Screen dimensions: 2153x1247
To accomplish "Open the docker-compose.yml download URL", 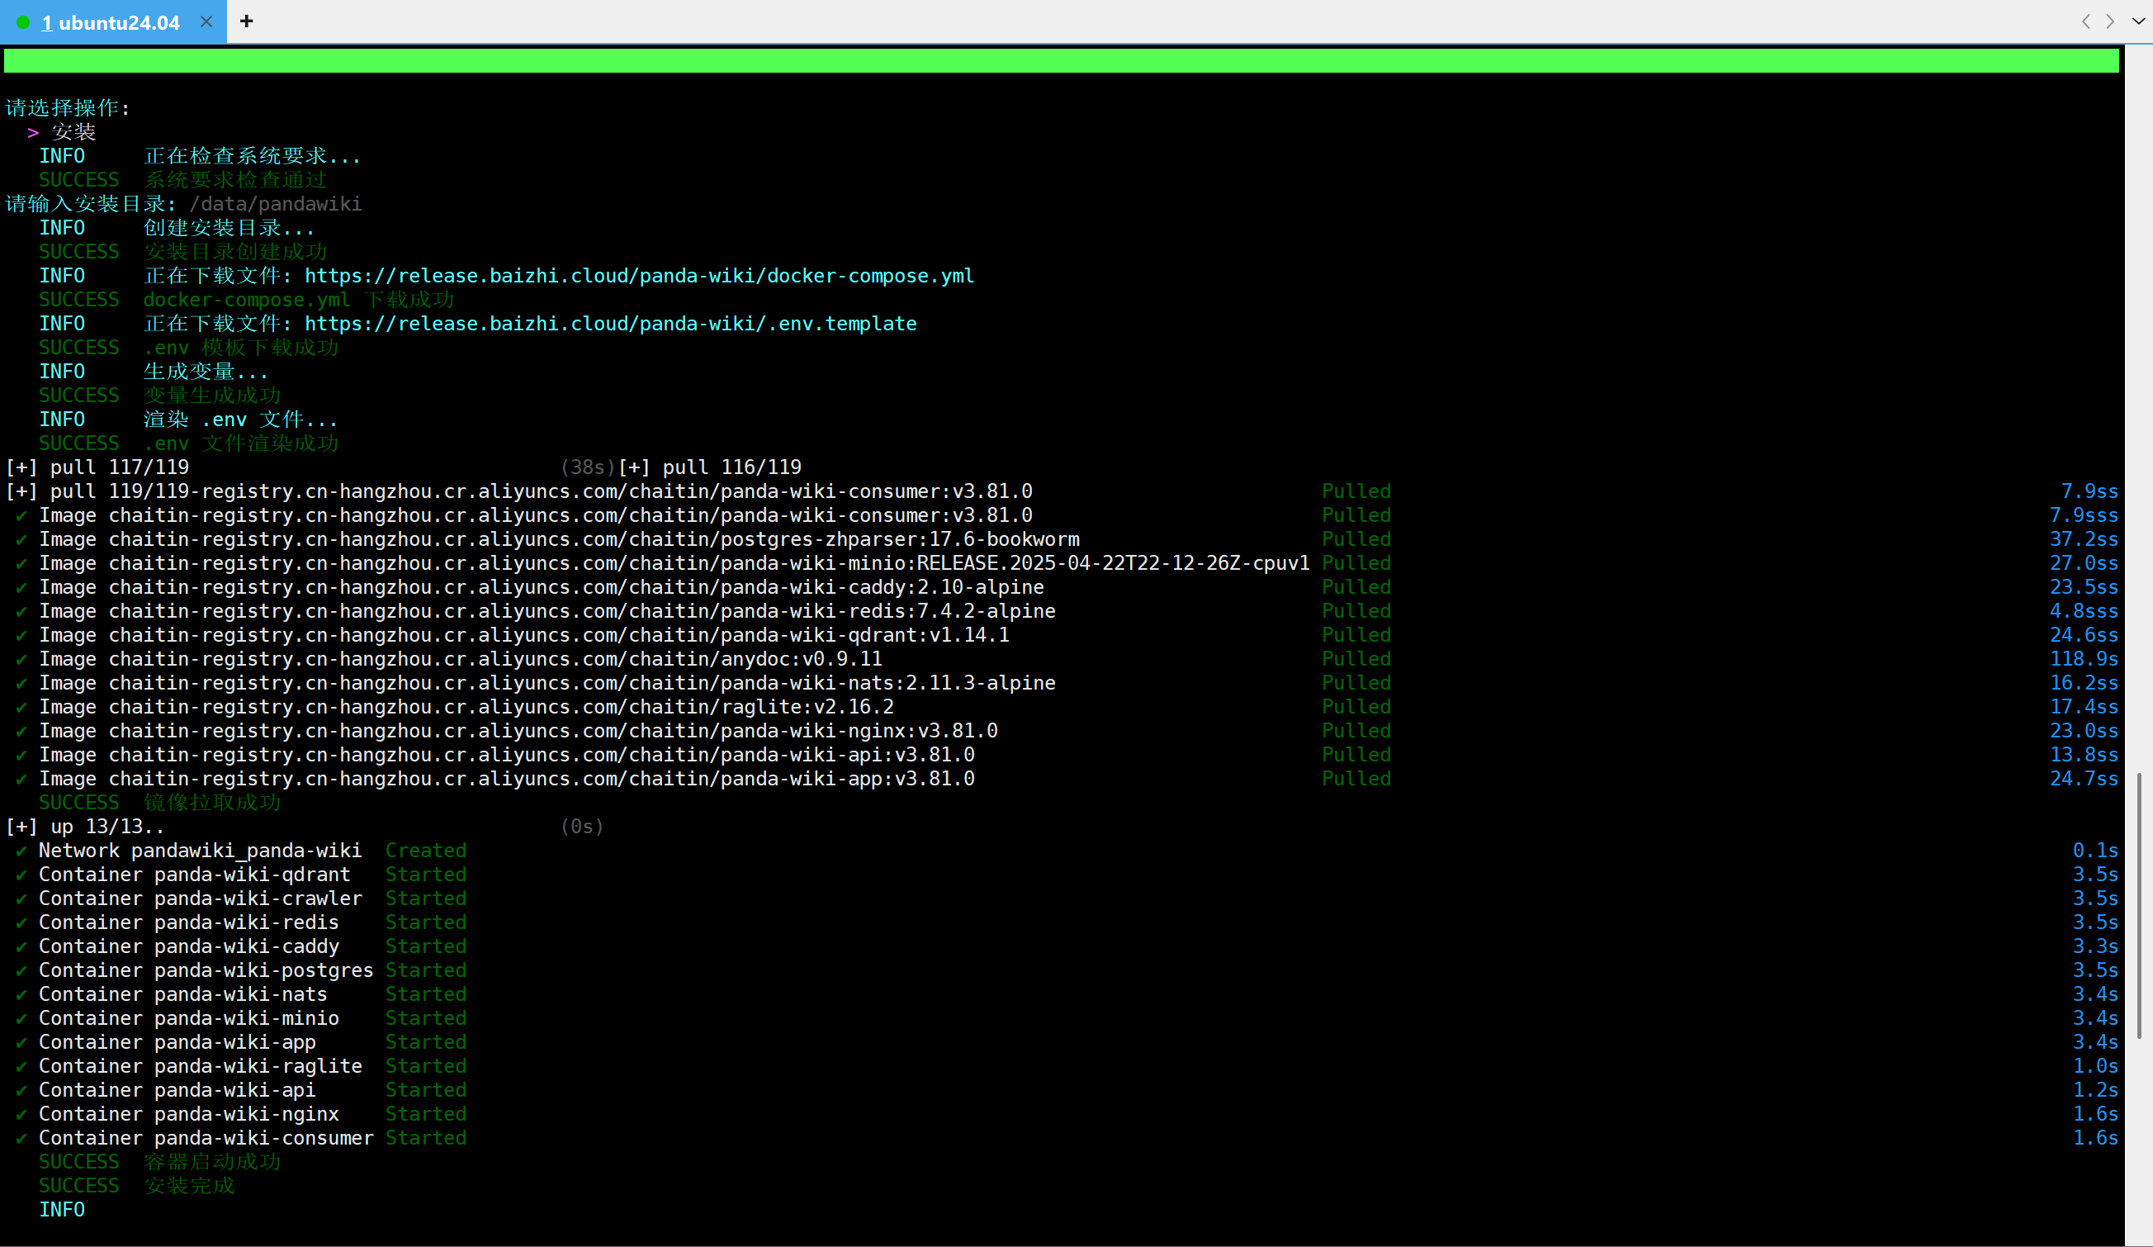I will (638, 276).
